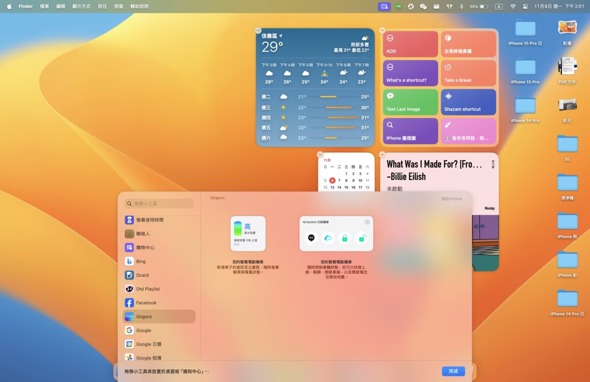Select Google 相簿 in widget list
The width and height of the screenshot is (590, 382).
(x=159, y=357)
